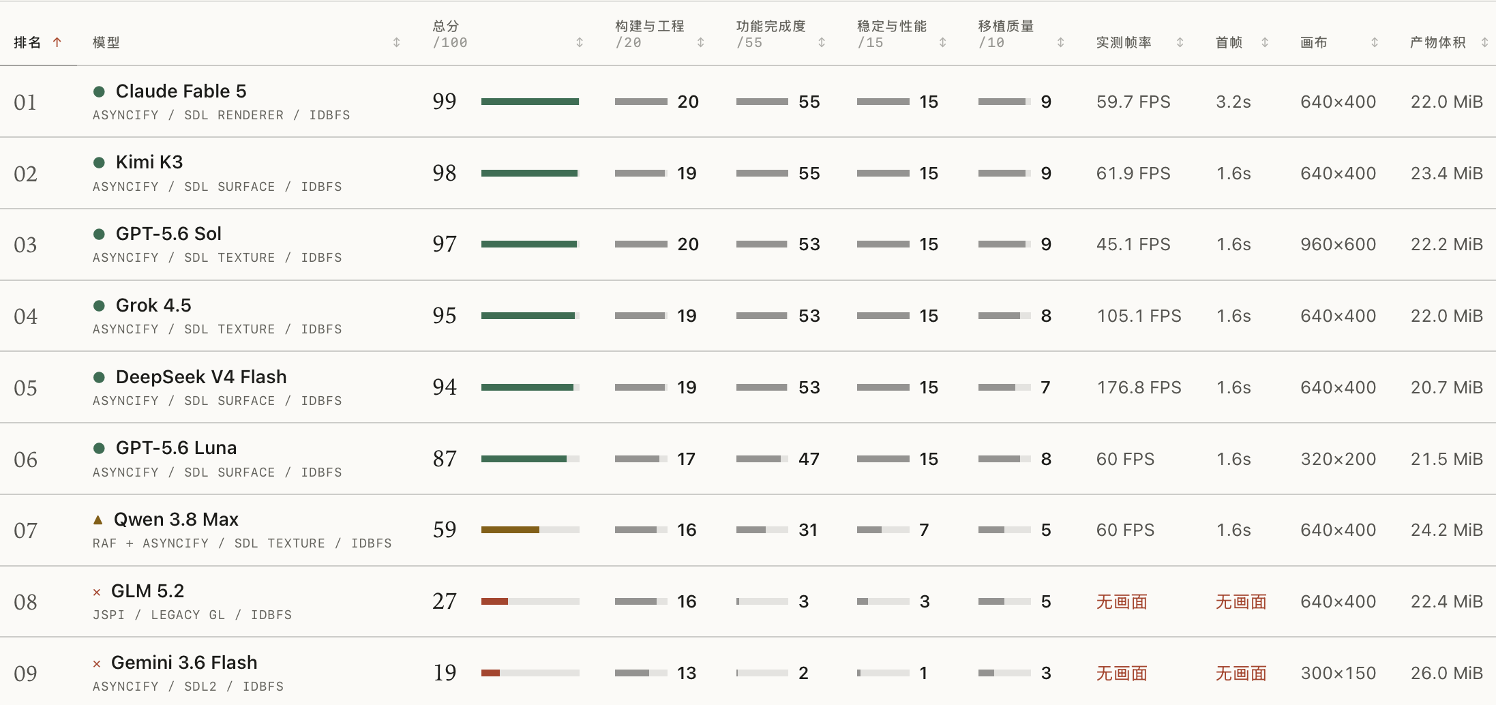Image resolution: width=1496 pixels, height=705 pixels.
Task: Click the frame rate "45.1 FPS"
Action: point(1133,244)
